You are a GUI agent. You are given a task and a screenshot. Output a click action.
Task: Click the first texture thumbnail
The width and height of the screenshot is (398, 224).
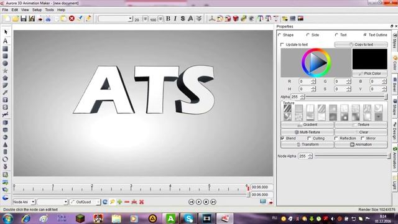click(287, 108)
